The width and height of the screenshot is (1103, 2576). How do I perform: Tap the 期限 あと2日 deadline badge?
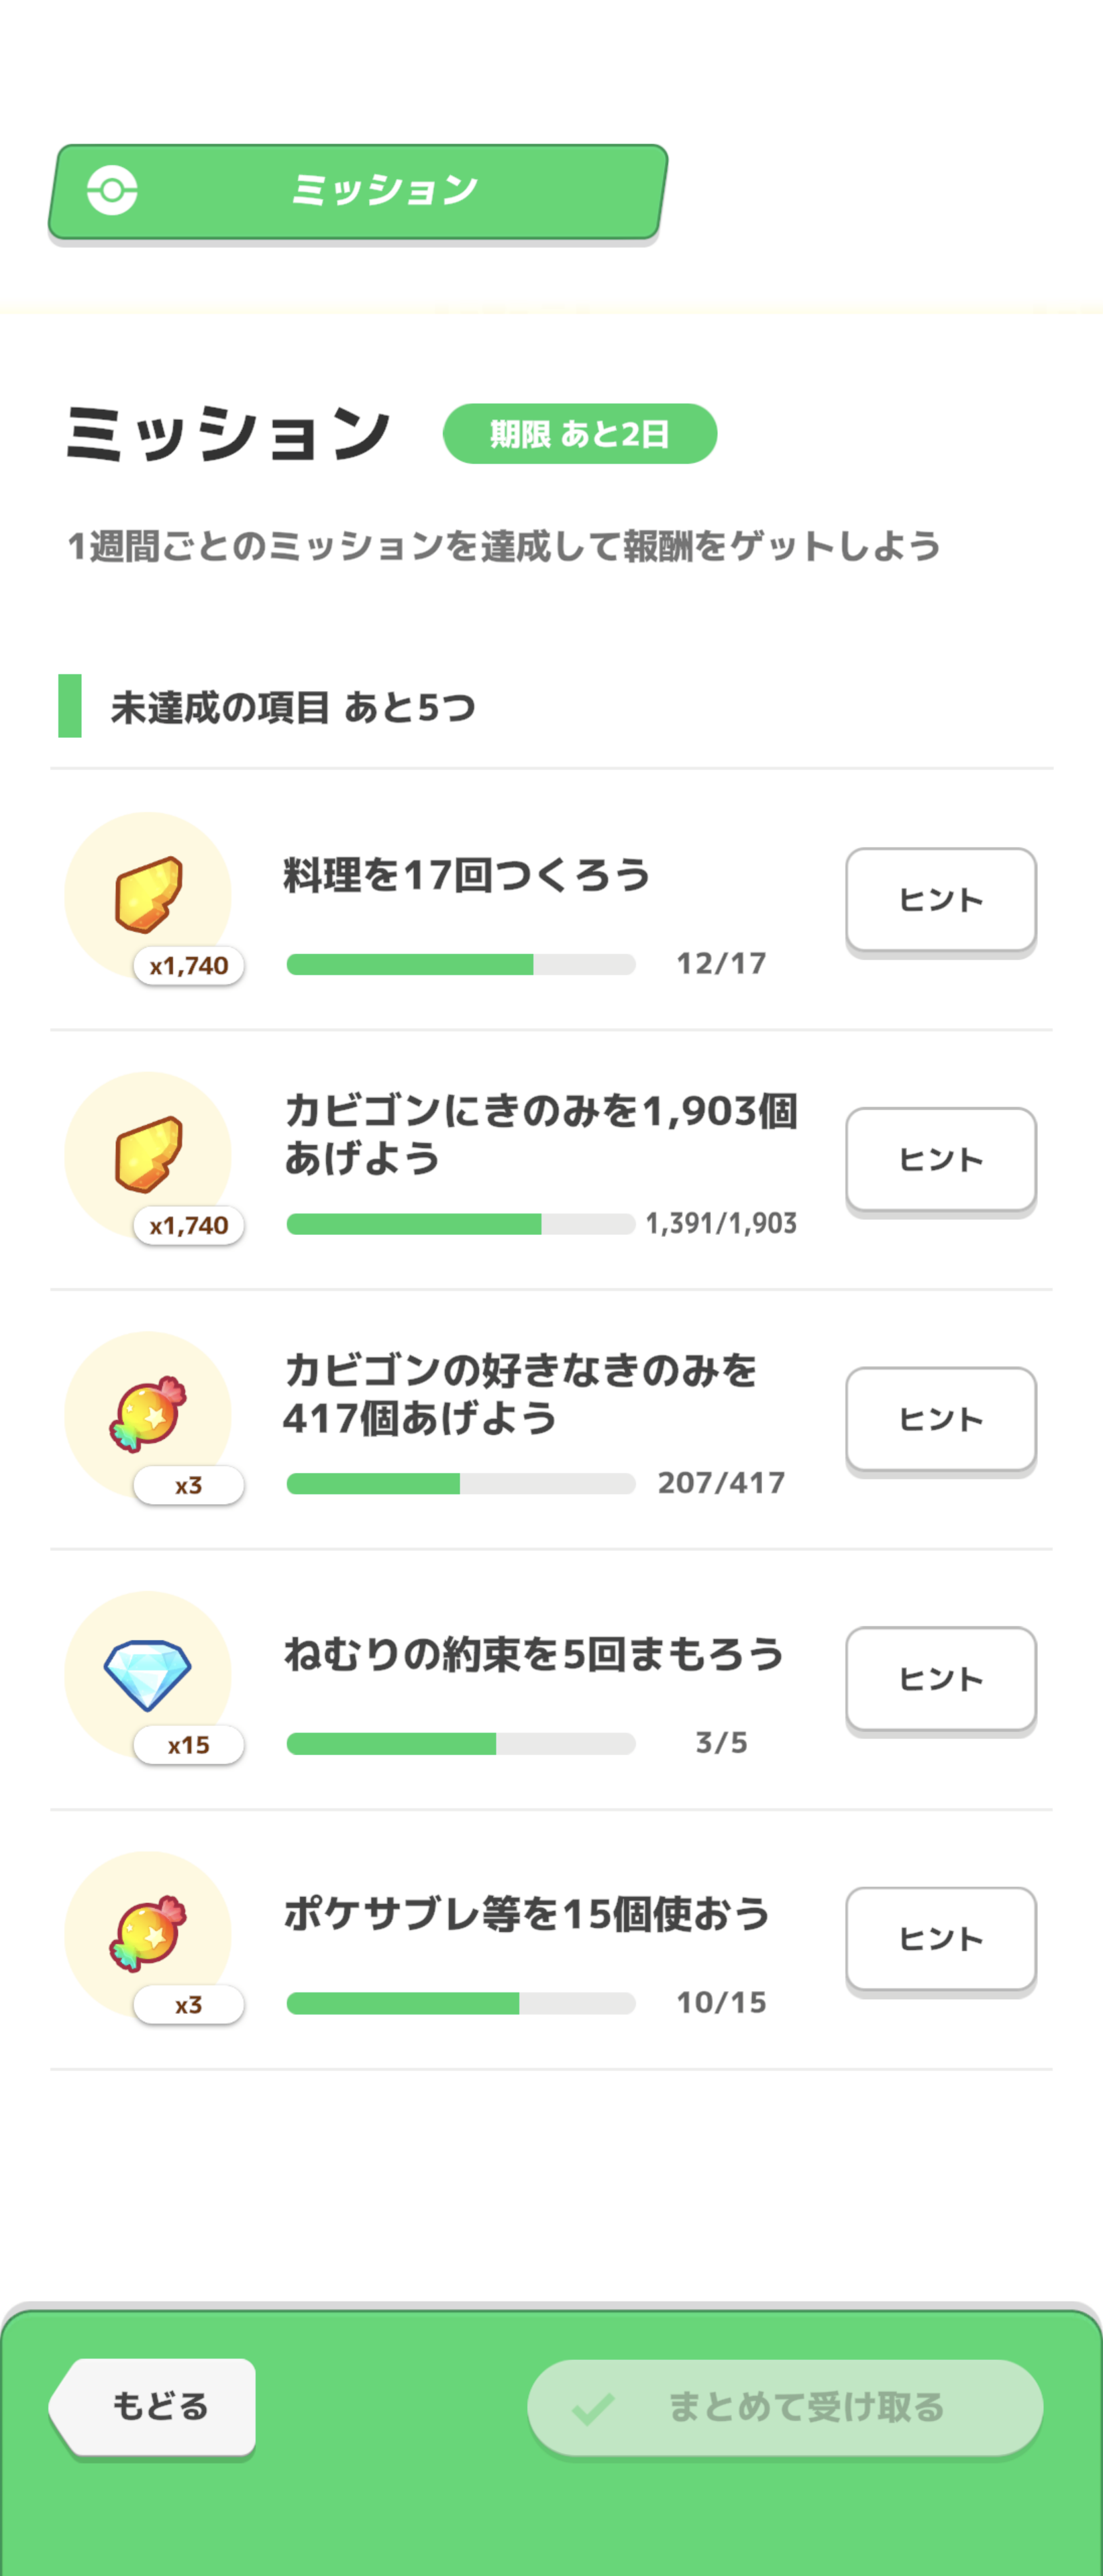(580, 434)
